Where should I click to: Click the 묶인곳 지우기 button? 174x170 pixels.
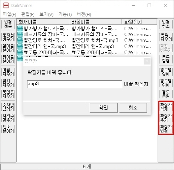(x=8, y=94)
